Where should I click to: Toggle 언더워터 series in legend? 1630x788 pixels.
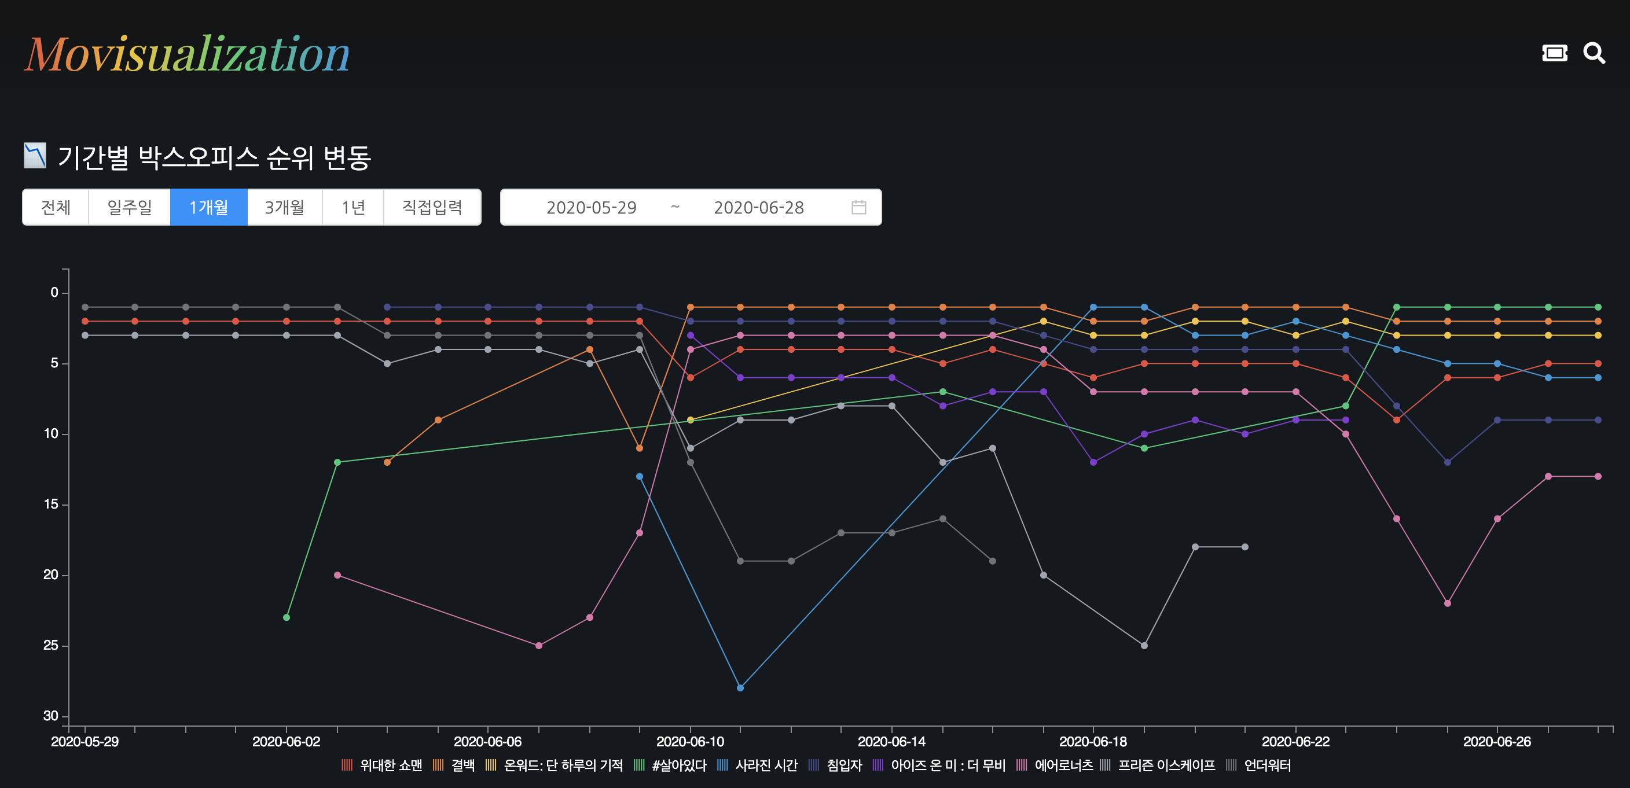1267,765
